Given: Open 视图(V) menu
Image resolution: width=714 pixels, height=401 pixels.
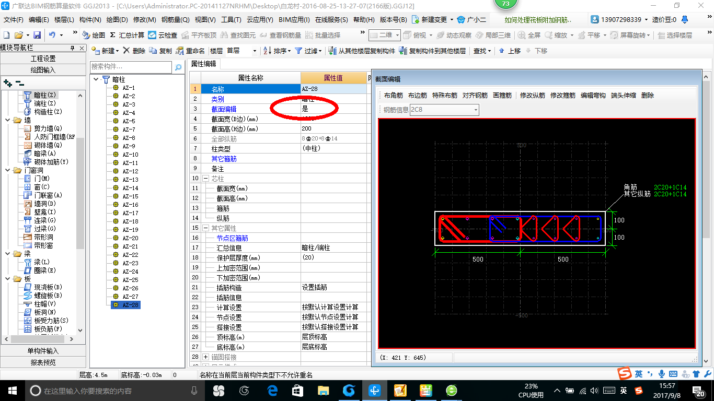Looking at the screenshot, I should (x=205, y=20).
